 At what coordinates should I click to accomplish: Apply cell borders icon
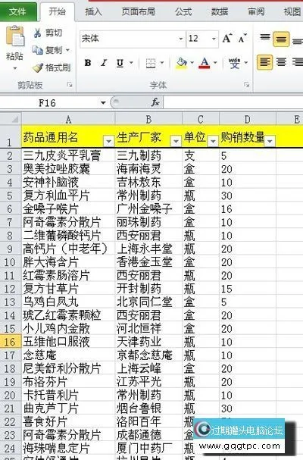[x=151, y=63]
